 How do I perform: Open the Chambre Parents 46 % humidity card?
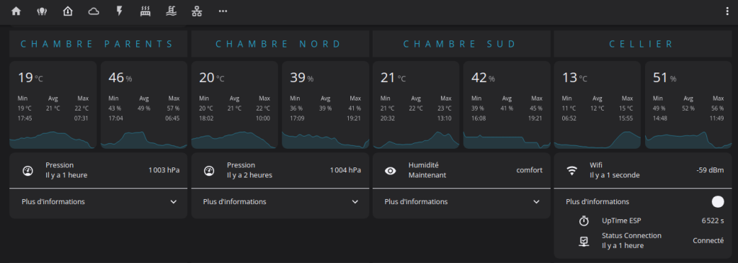[x=143, y=105]
